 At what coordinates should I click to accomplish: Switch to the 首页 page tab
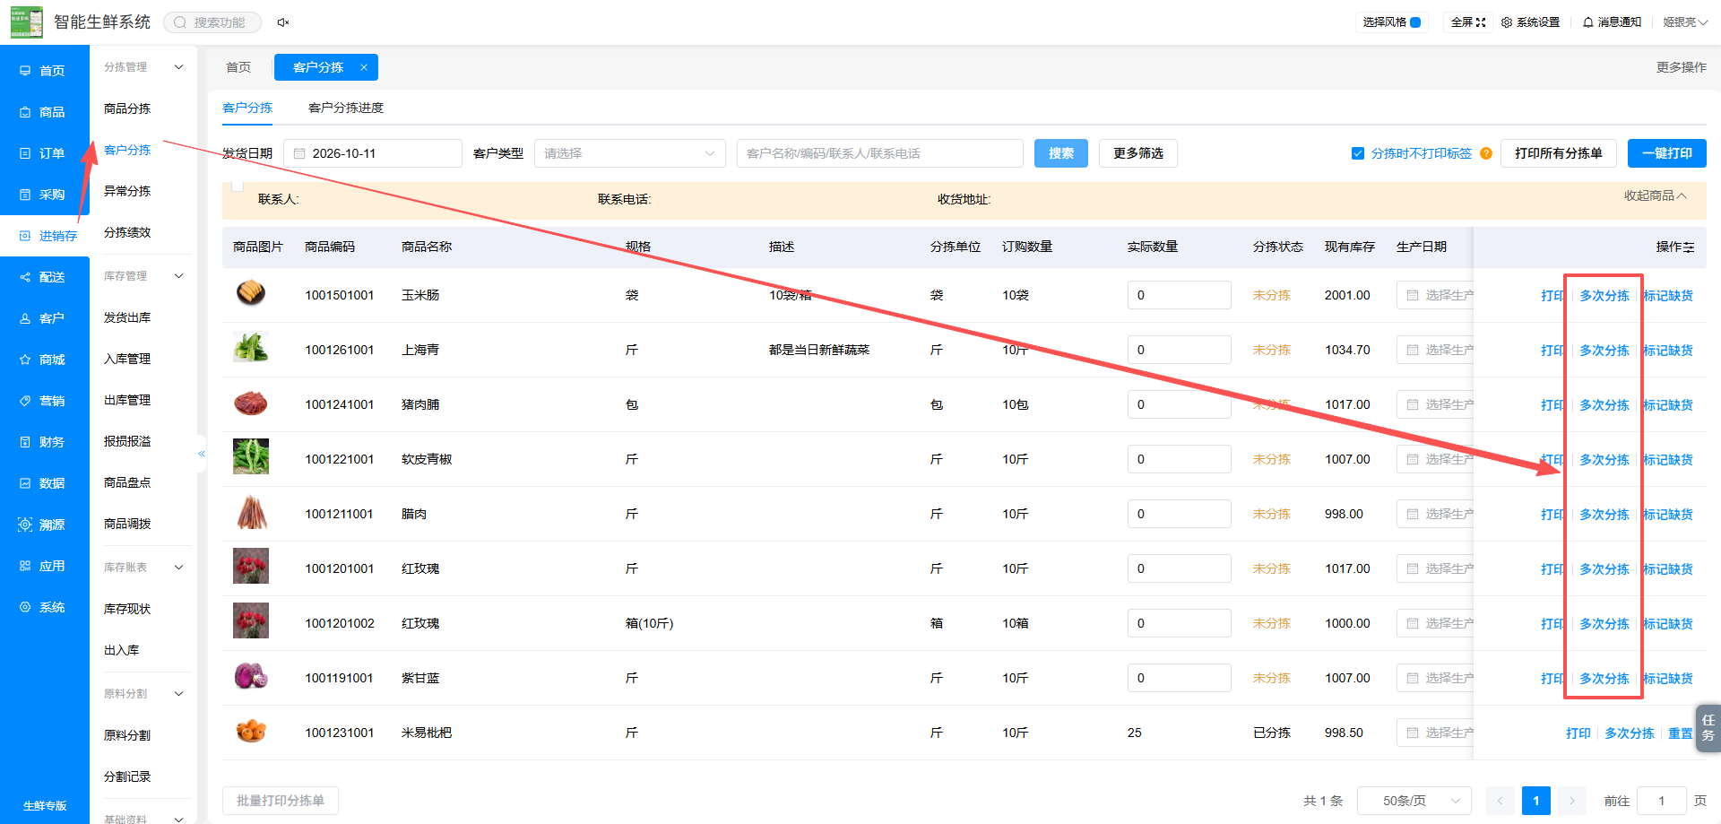coord(238,67)
